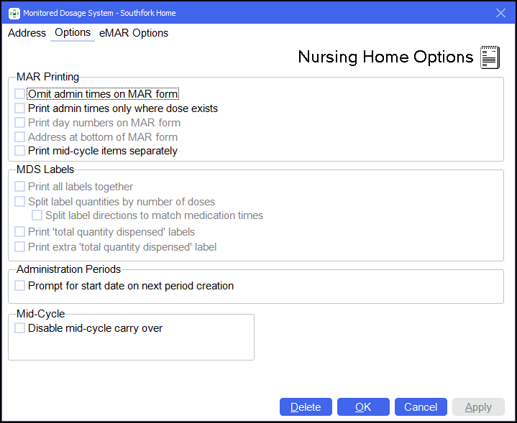Enable Print mid-cycle items separately

pos(19,151)
